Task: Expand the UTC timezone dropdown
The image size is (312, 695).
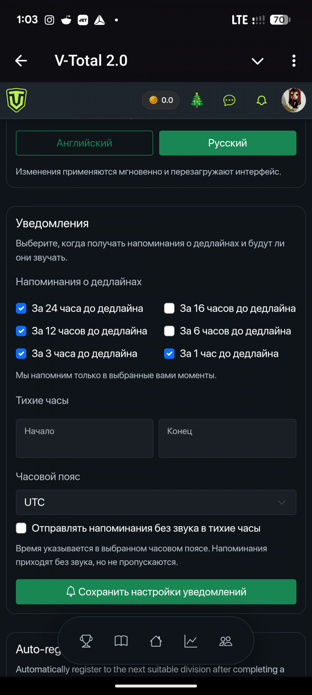Action: (x=156, y=502)
